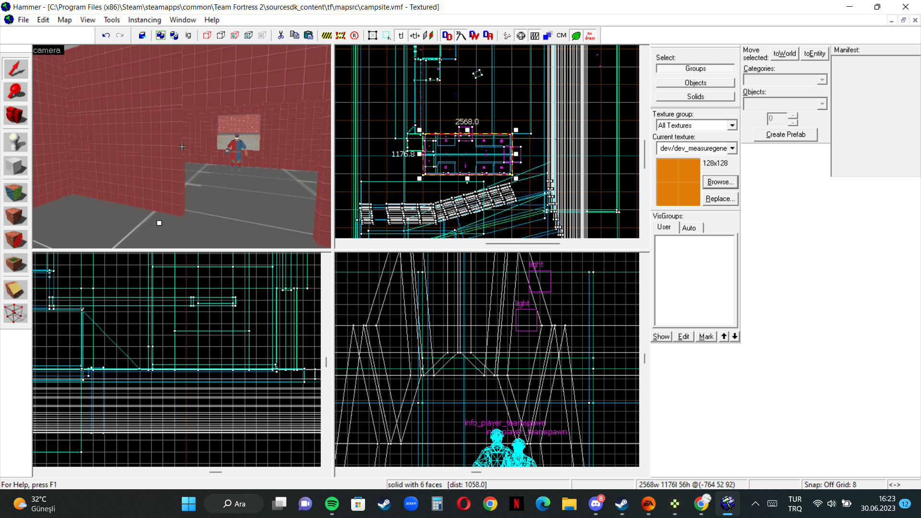921x518 pixels.
Task: Click the orange current texture preview
Action: 678,182
